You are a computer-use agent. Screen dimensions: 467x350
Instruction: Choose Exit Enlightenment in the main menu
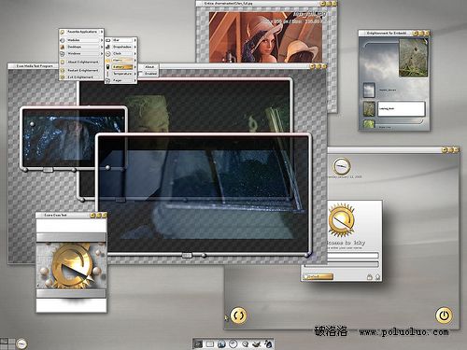pos(81,77)
